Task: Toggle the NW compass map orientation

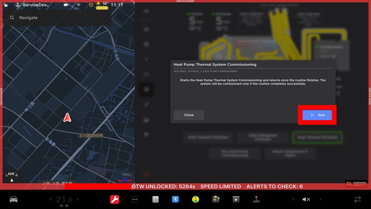Action: [12, 177]
